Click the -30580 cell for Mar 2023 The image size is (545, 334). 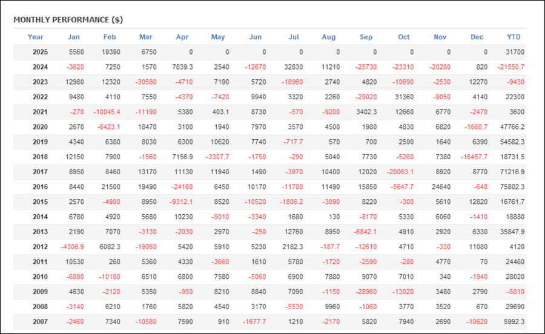[x=145, y=82]
